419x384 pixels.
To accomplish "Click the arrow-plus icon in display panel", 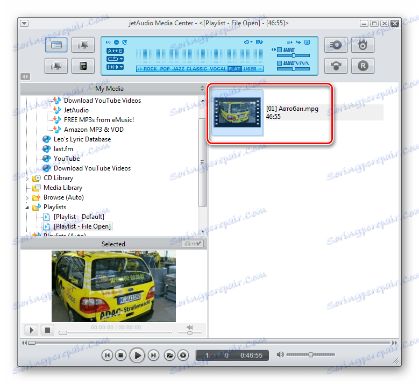I will click(298, 42).
